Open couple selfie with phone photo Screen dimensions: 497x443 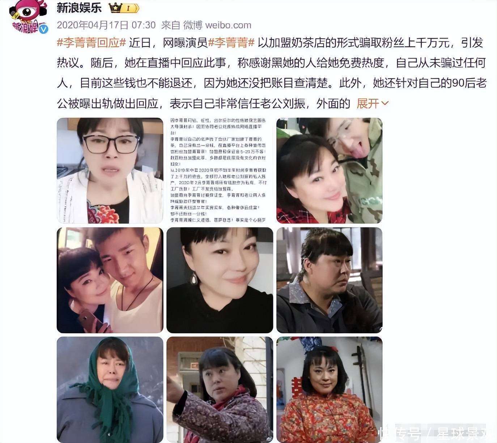[x=110, y=280]
